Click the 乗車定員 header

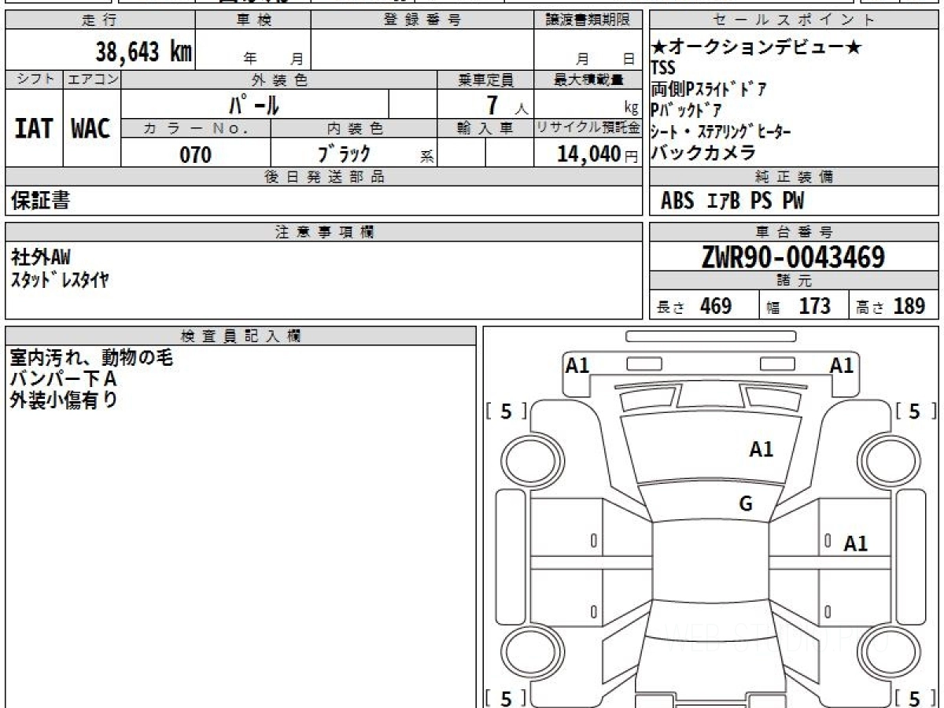[x=485, y=79]
